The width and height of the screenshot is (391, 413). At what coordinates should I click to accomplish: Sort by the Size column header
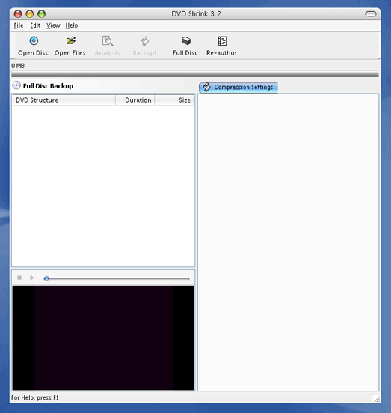(x=174, y=100)
